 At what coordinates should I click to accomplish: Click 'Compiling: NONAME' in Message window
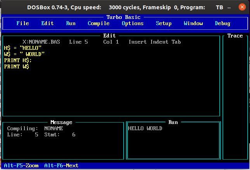35,129
